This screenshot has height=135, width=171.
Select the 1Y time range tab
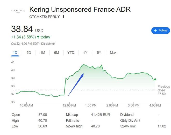(85, 53)
